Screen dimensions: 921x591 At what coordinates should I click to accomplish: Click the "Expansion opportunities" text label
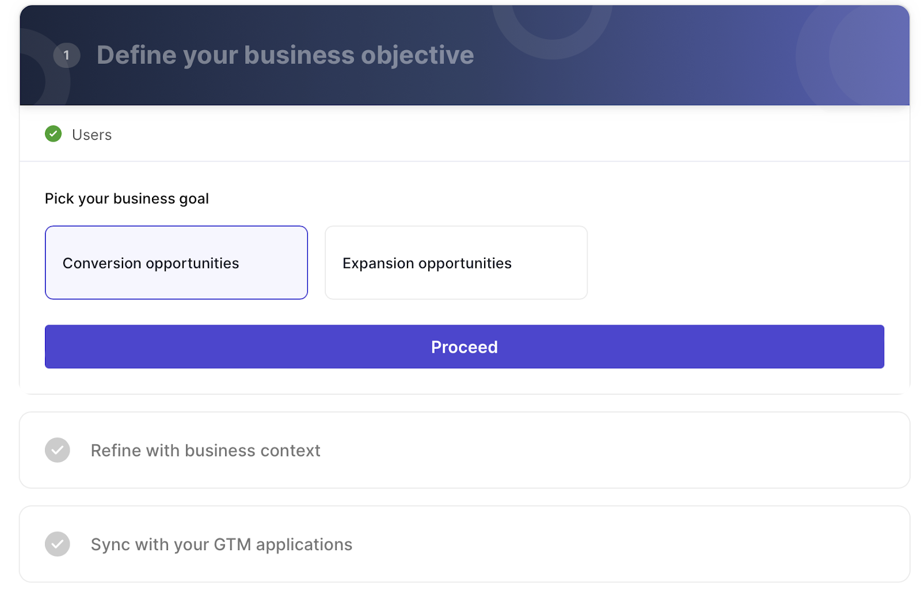[x=427, y=263]
